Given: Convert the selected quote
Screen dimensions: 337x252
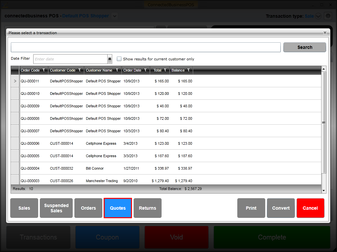Looking at the screenshot, I should coord(281,208).
